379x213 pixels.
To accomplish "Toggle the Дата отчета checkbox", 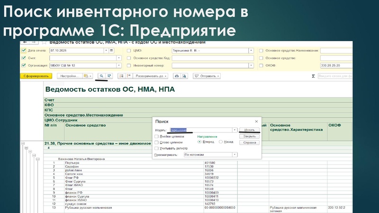I will [23, 51].
